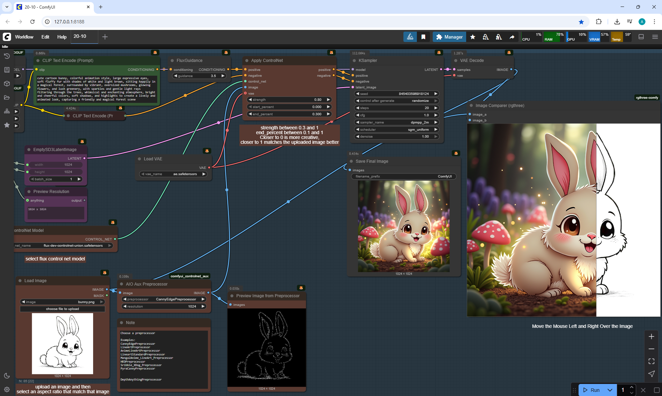Open the workflows folder sidebar icon
662x396 pixels.
(x=7, y=97)
